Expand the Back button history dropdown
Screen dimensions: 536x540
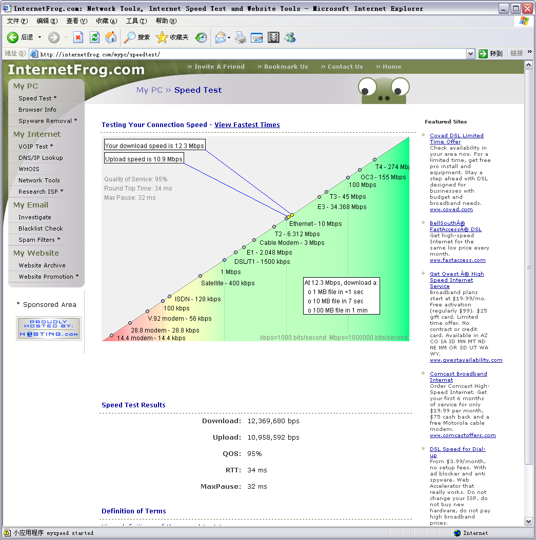pyautogui.click(x=39, y=37)
